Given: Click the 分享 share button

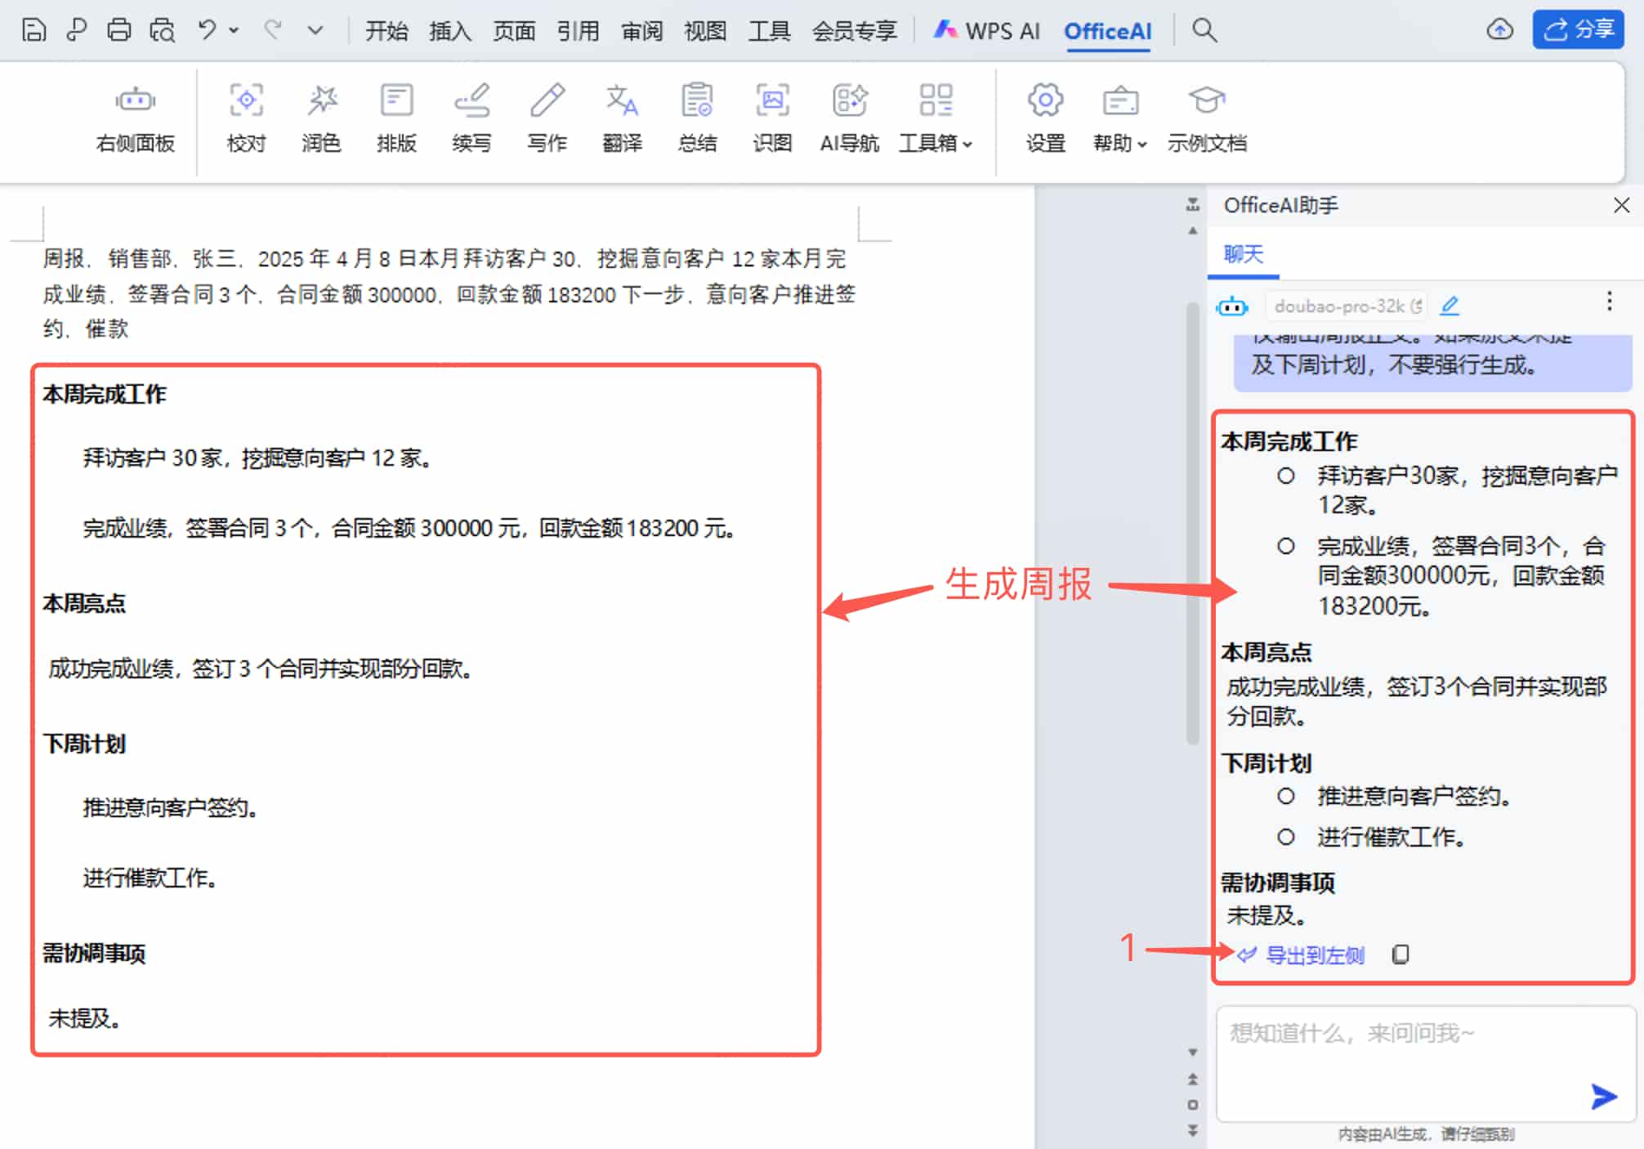Looking at the screenshot, I should click(1578, 29).
